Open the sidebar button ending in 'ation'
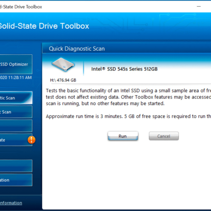 click(16, 180)
